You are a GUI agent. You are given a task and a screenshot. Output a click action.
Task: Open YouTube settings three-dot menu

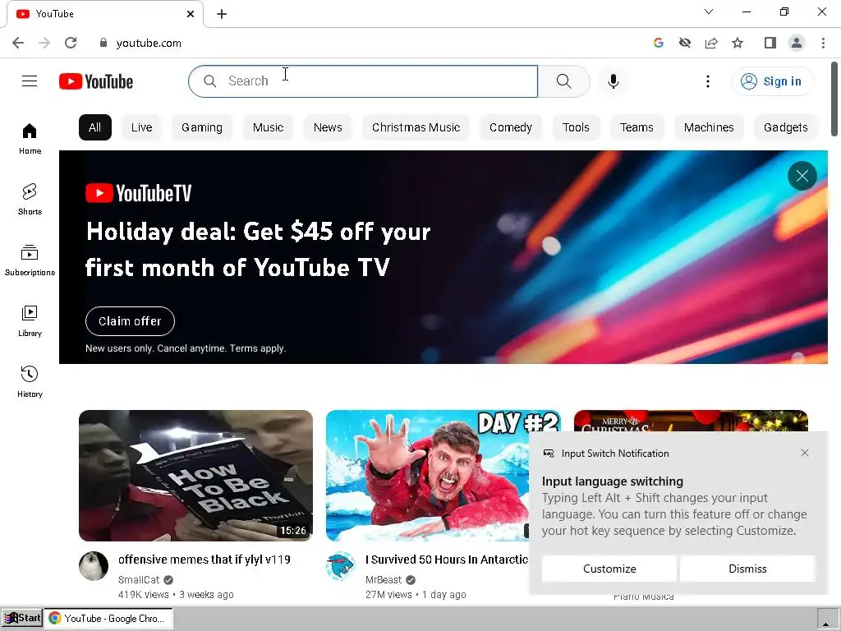(x=708, y=81)
